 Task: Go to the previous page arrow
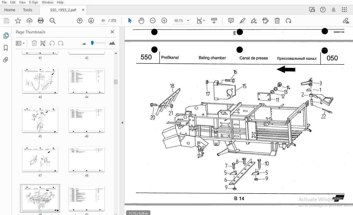80,21
